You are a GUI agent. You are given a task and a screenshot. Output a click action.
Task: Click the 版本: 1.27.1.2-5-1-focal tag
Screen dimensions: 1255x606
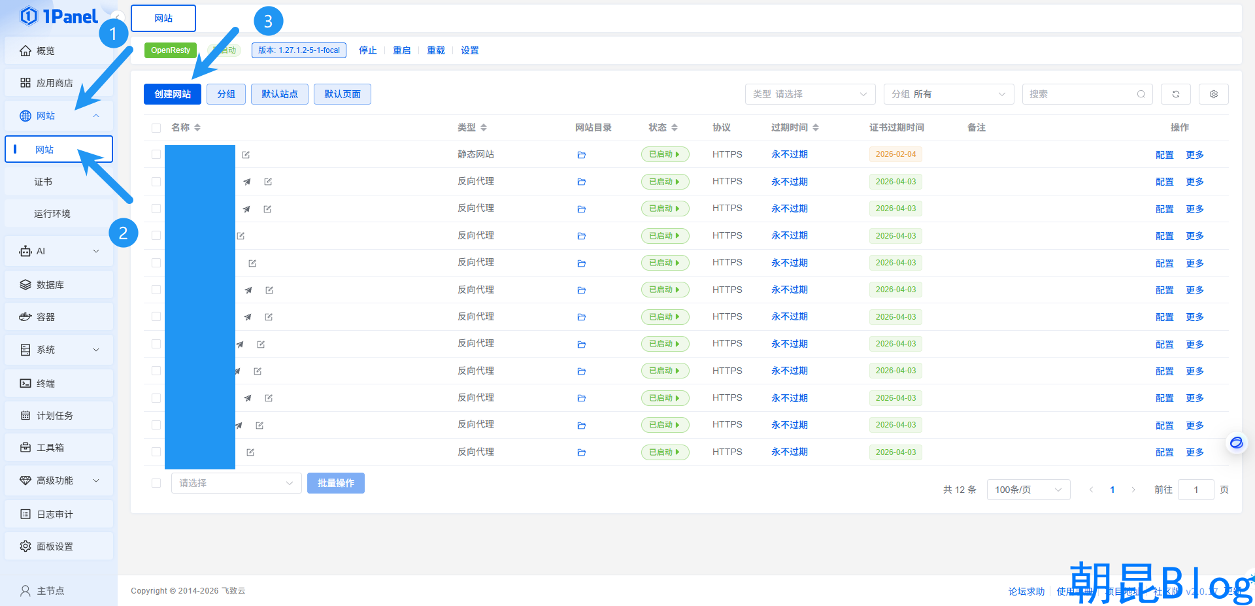[299, 50]
